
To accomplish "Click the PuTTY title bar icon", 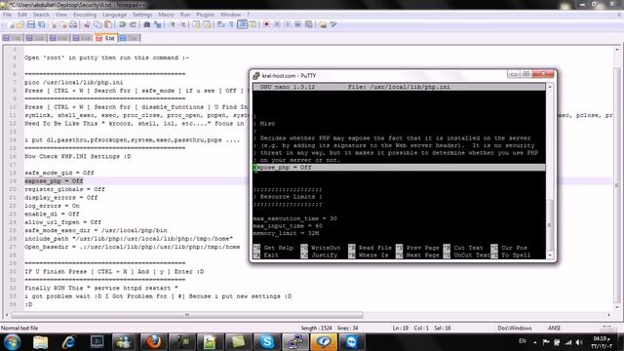I will click(x=256, y=76).
